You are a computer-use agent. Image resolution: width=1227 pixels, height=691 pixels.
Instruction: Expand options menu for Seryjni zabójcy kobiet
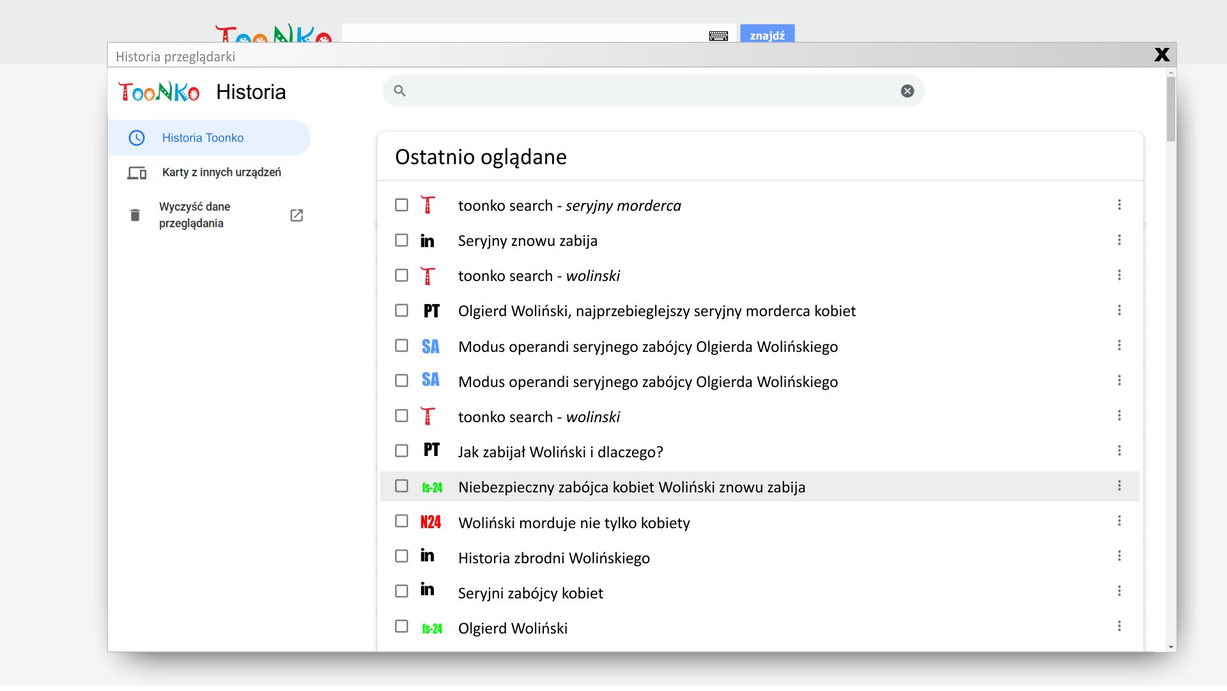[1119, 591]
